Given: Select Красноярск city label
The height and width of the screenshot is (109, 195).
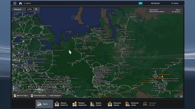Looking at the screenshot, I should 177,62.
